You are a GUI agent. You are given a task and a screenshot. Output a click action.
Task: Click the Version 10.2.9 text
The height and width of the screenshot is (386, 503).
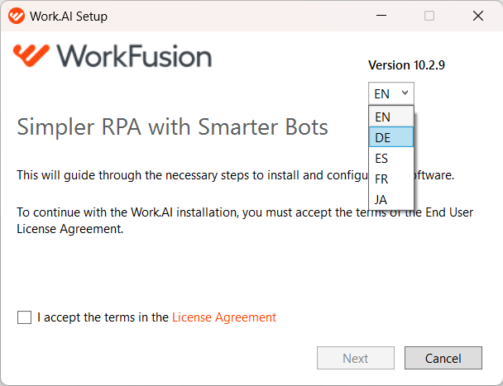click(x=406, y=65)
